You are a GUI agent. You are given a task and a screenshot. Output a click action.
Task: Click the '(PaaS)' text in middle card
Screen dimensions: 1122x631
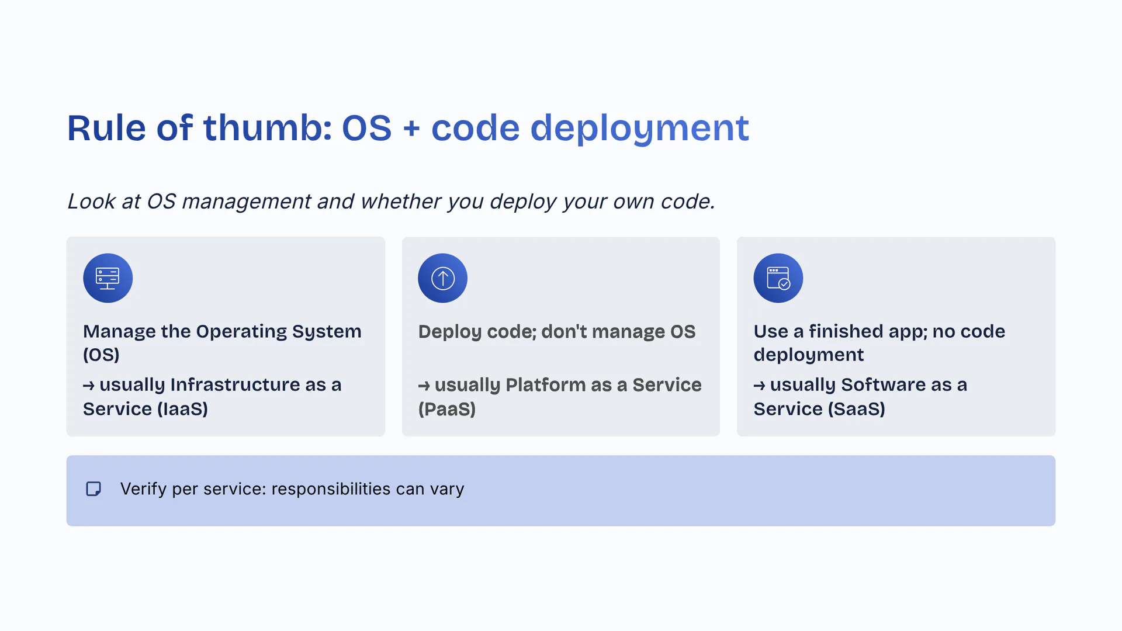coord(446,409)
